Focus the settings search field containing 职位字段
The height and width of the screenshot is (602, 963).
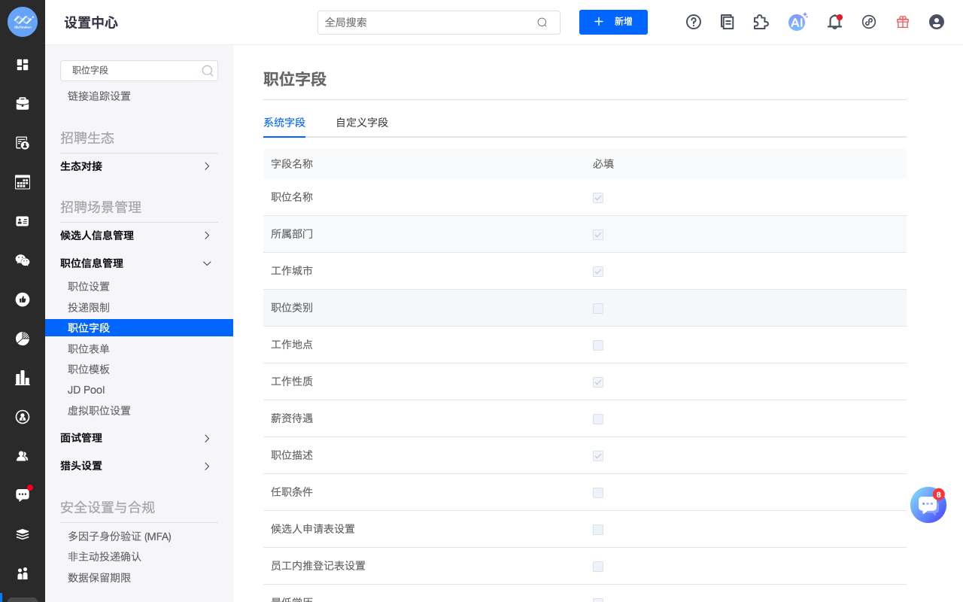coord(139,71)
